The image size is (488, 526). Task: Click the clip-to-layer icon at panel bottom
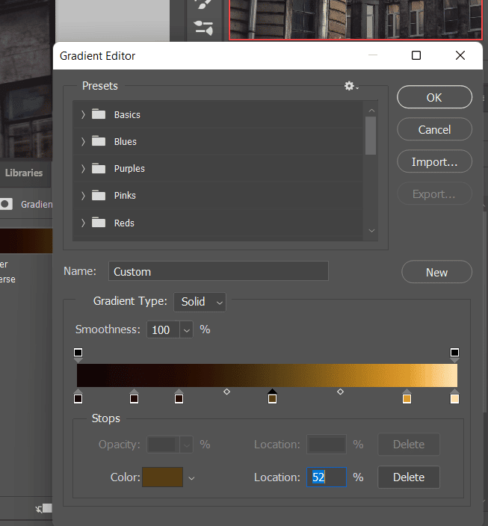(44, 509)
